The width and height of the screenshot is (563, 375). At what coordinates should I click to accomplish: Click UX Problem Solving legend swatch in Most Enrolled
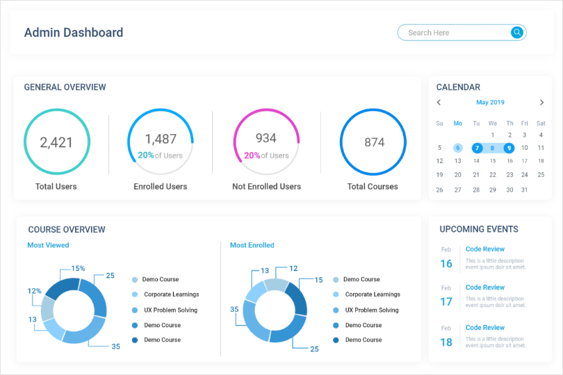tap(336, 310)
